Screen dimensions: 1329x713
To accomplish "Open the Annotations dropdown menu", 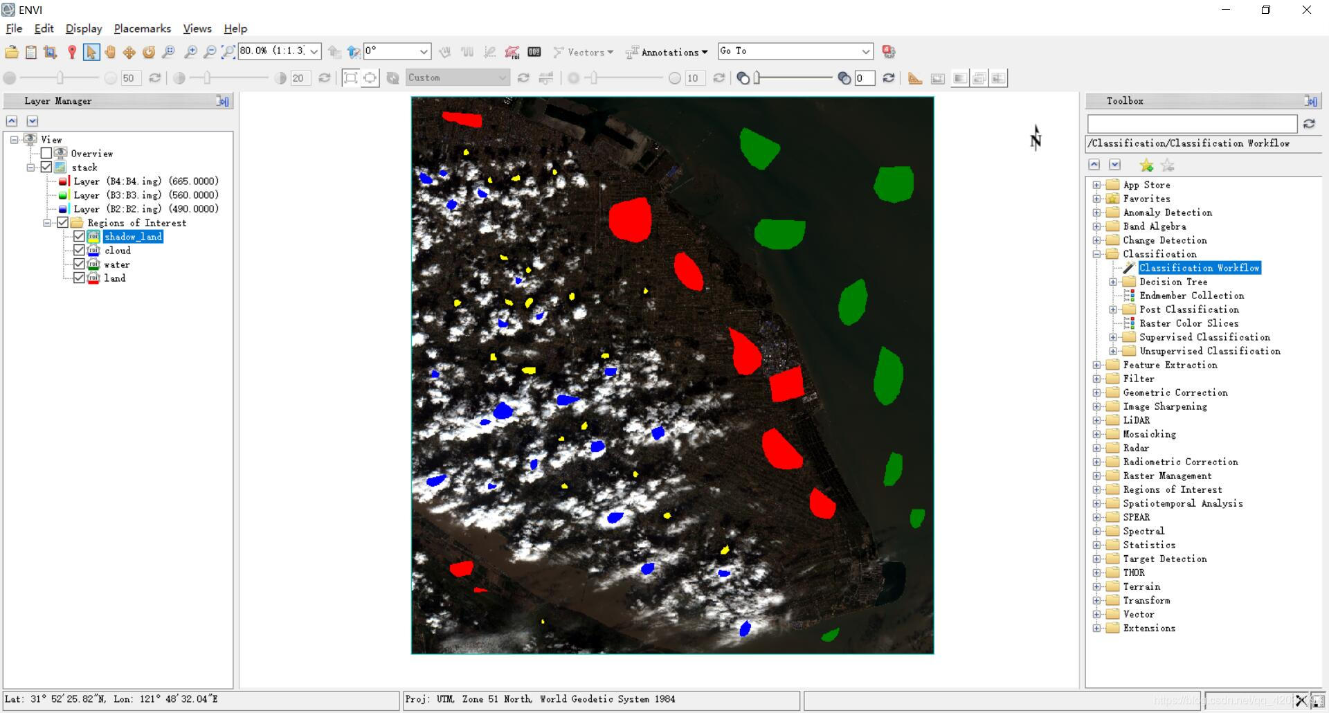I will [x=666, y=52].
